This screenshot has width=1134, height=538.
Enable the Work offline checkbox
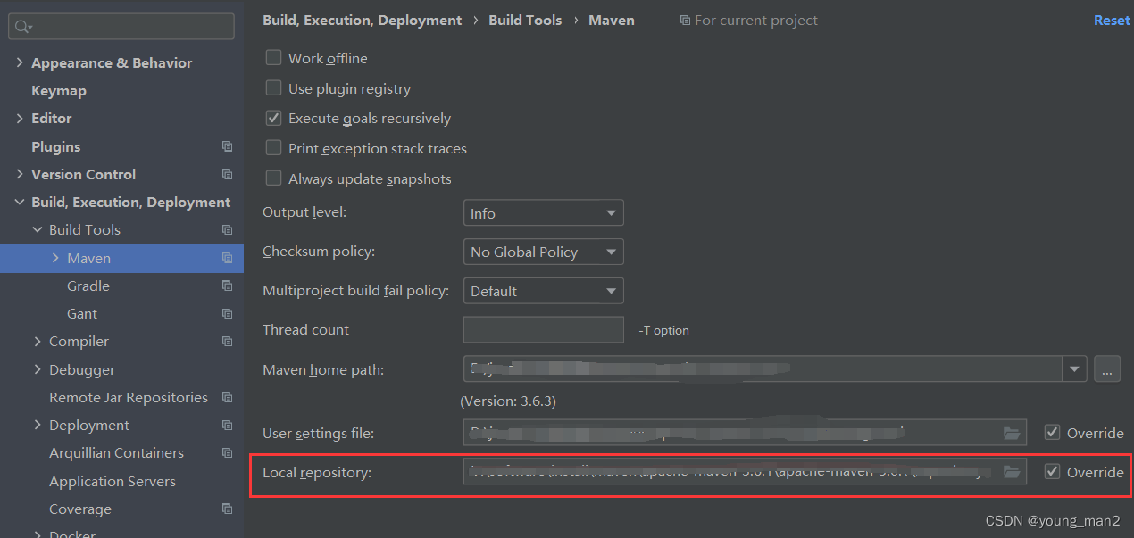coord(274,58)
